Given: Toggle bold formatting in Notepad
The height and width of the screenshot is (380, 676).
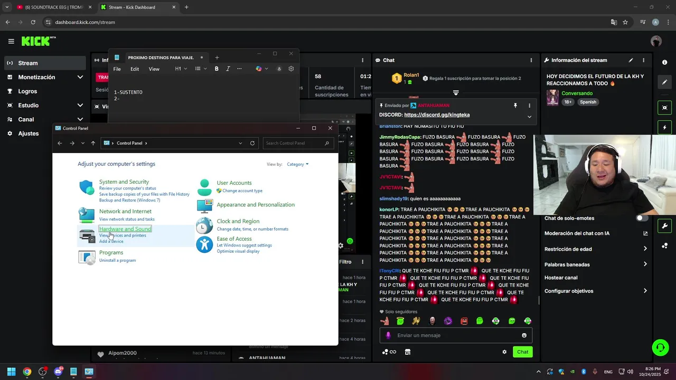Looking at the screenshot, I should tap(217, 69).
